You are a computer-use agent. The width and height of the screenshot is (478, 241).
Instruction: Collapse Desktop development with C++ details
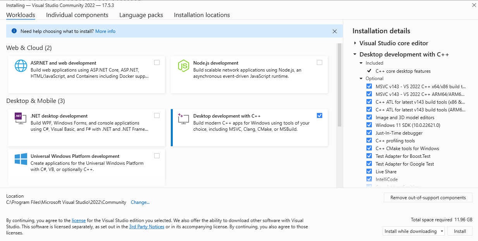(x=355, y=55)
